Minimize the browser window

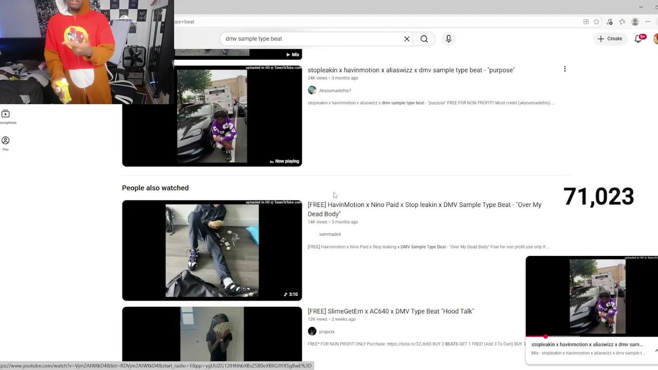(641, 7)
